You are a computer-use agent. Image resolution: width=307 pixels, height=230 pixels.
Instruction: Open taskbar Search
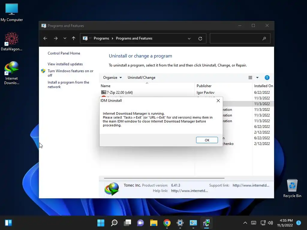(x=114, y=223)
